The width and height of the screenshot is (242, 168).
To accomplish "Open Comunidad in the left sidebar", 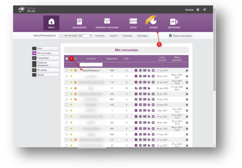I will [x=46, y=58].
